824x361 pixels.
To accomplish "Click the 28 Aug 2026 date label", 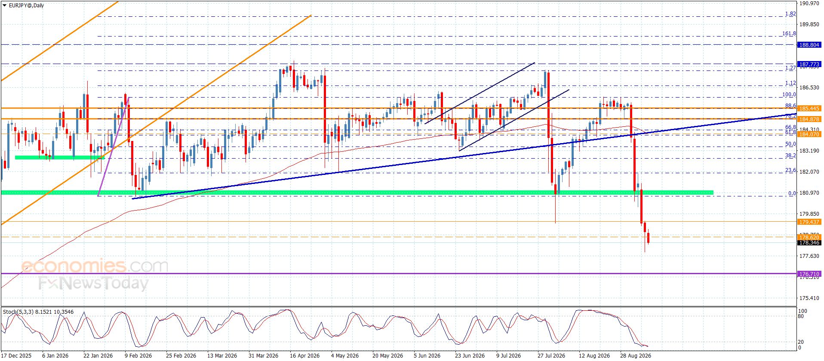I will (x=635, y=355).
